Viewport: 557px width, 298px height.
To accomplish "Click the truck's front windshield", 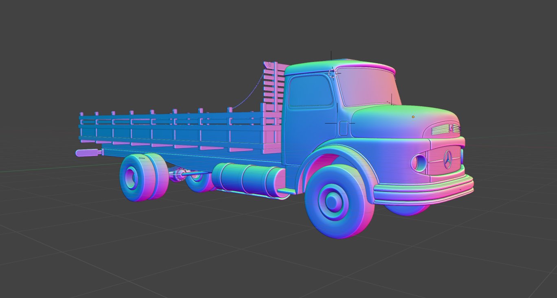I will [x=368, y=87].
